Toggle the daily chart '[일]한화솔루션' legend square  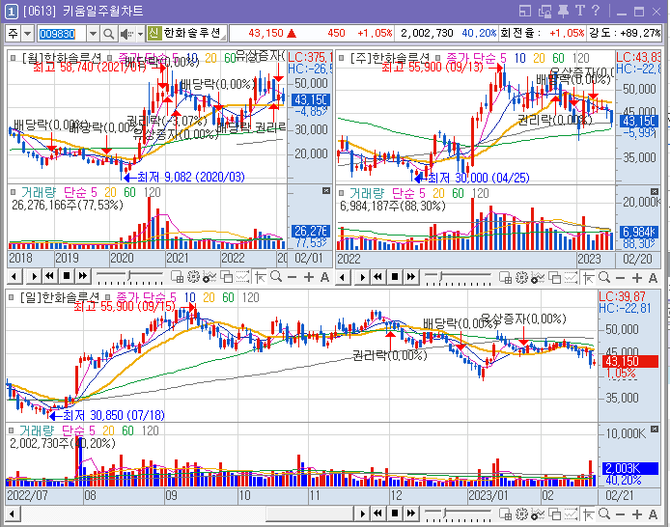point(12,297)
